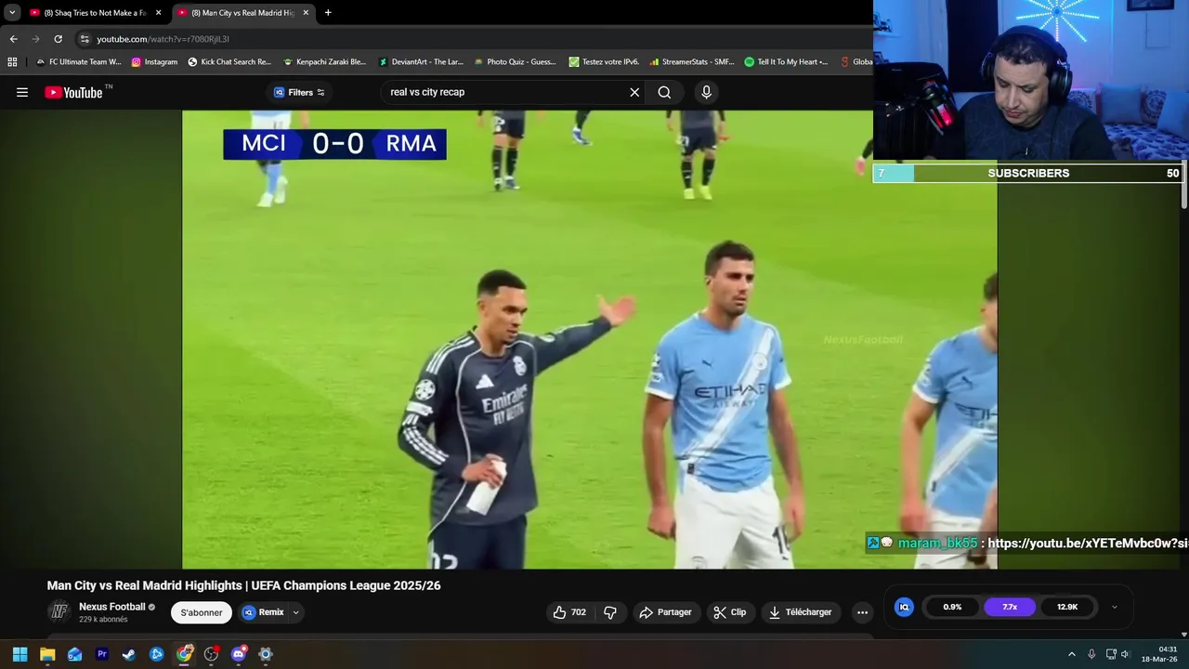Open the Tell It To My Heart bookmark

786,62
